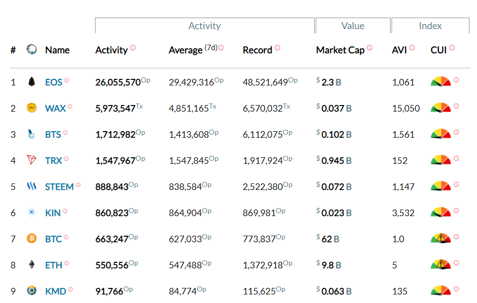Click info icon beside STEEM name
The image size is (477, 303).
[x=78, y=184]
